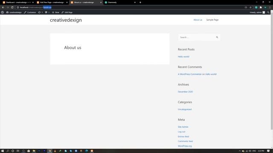The width and height of the screenshot is (273, 153).
Task: Bookmark this page with star icon
Action: (x=250, y=8)
